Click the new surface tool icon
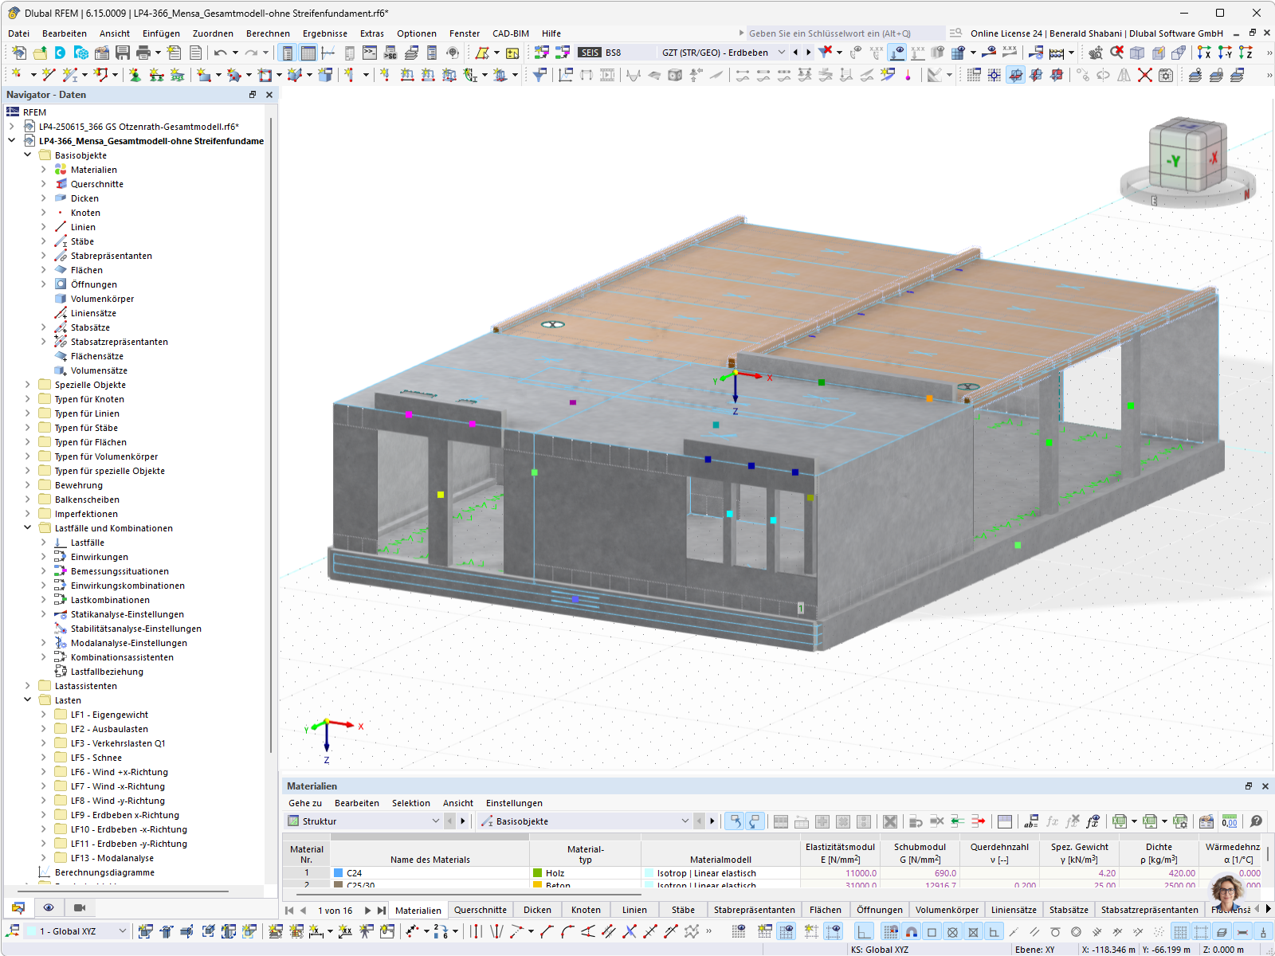The height and width of the screenshot is (956, 1275). tap(205, 75)
